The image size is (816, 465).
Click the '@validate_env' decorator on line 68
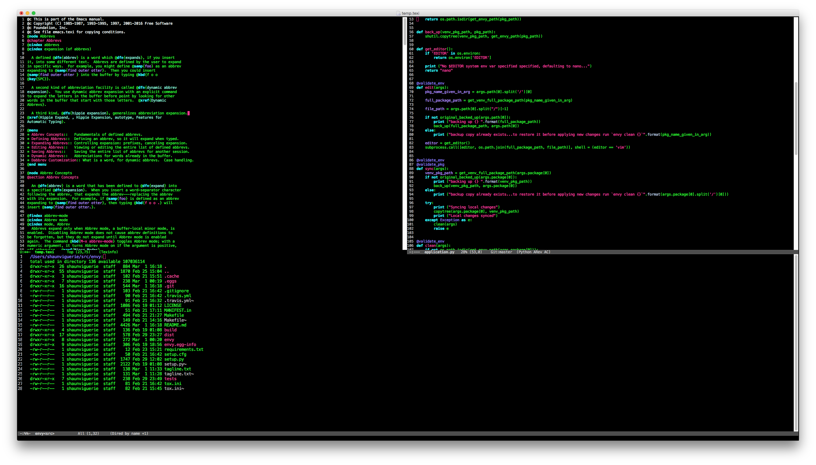pos(430,83)
